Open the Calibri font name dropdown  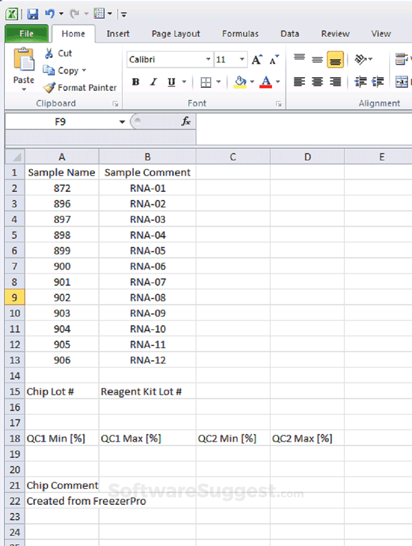coord(208,60)
